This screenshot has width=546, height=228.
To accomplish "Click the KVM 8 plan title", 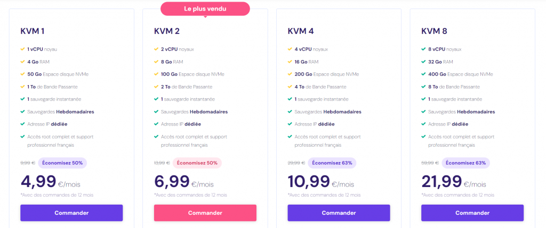I will tap(433, 31).
